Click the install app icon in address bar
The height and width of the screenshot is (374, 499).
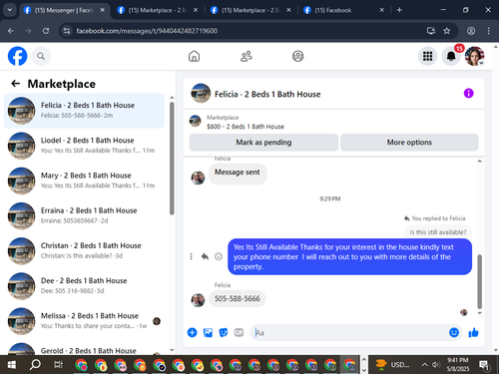pyautogui.click(x=431, y=31)
